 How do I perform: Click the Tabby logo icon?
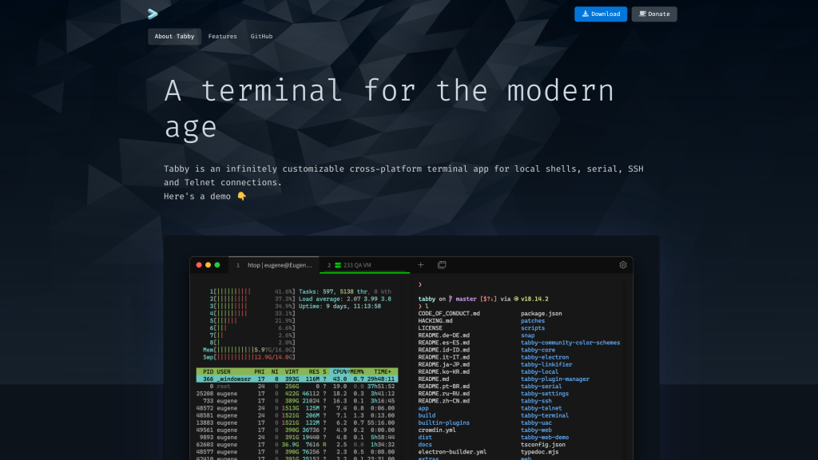pyautogui.click(x=153, y=14)
